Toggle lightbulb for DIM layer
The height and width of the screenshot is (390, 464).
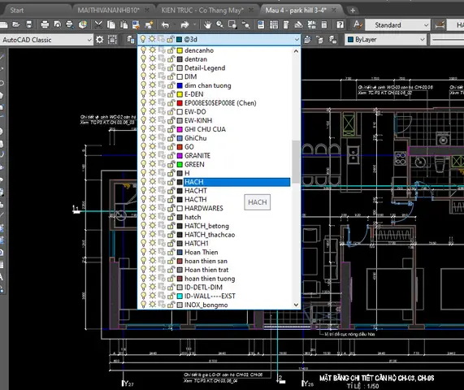143,76
